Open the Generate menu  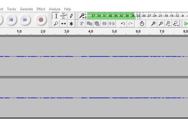27,9
